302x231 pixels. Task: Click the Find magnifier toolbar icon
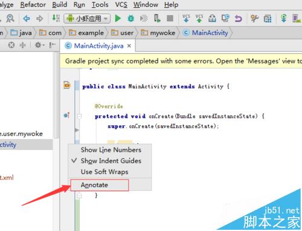pos(10,19)
